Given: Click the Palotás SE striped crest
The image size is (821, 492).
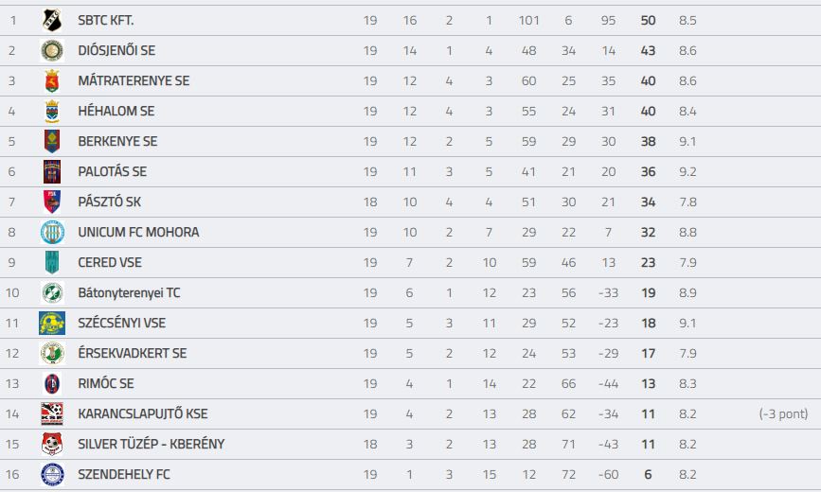Looking at the screenshot, I should click(52, 171).
